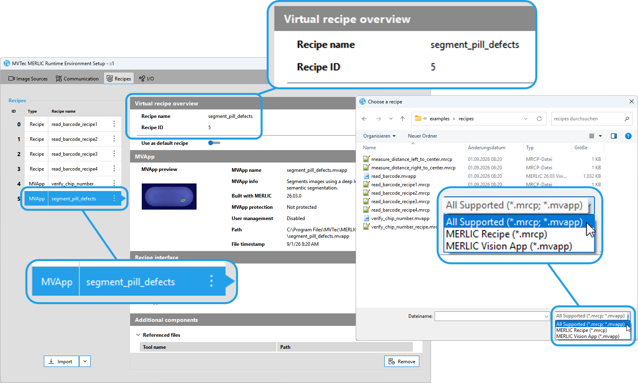
Task: Go back in the Choose a recipe dialog
Action: [x=365, y=119]
